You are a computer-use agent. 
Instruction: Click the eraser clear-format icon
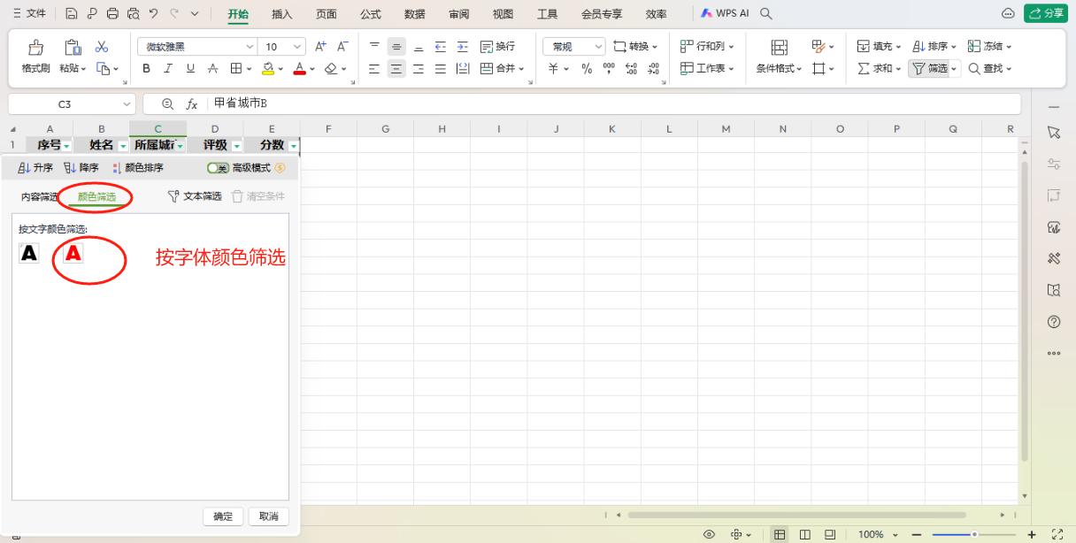[x=332, y=68]
